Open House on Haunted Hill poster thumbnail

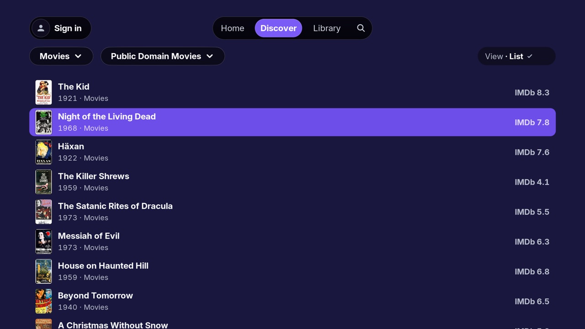click(43, 271)
